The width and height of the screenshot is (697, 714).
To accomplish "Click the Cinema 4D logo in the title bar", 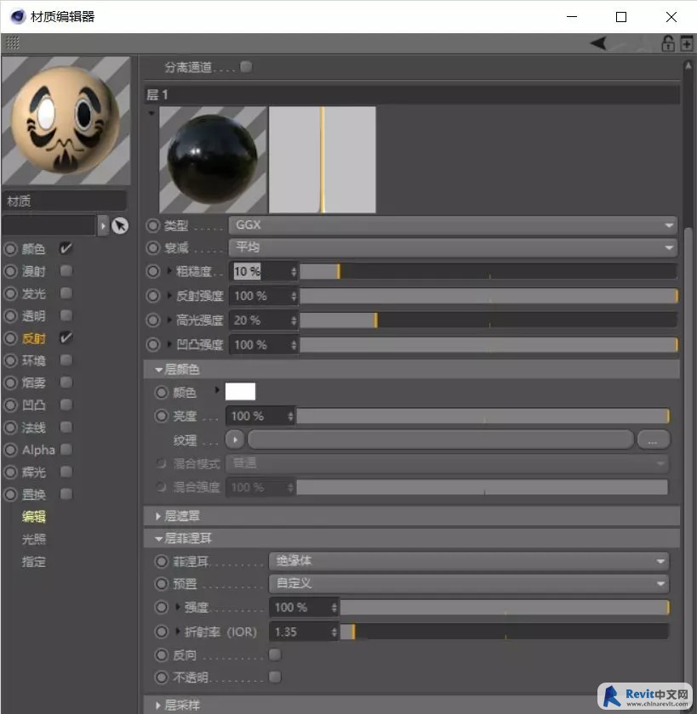I will [18, 17].
